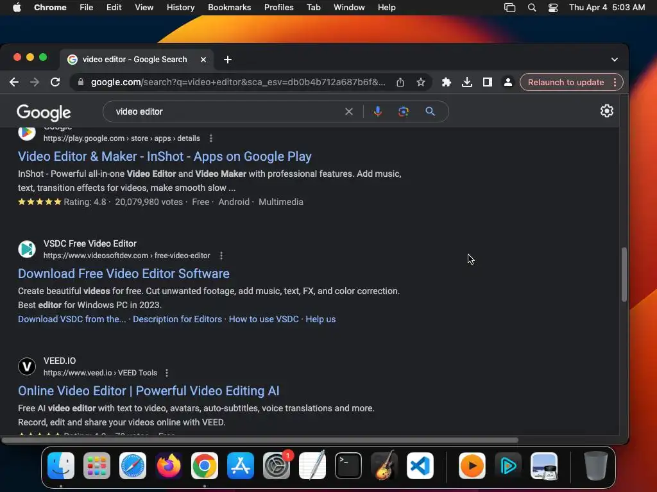Open Trash from the Dock
The height and width of the screenshot is (492, 657).
[x=596, y=466]
